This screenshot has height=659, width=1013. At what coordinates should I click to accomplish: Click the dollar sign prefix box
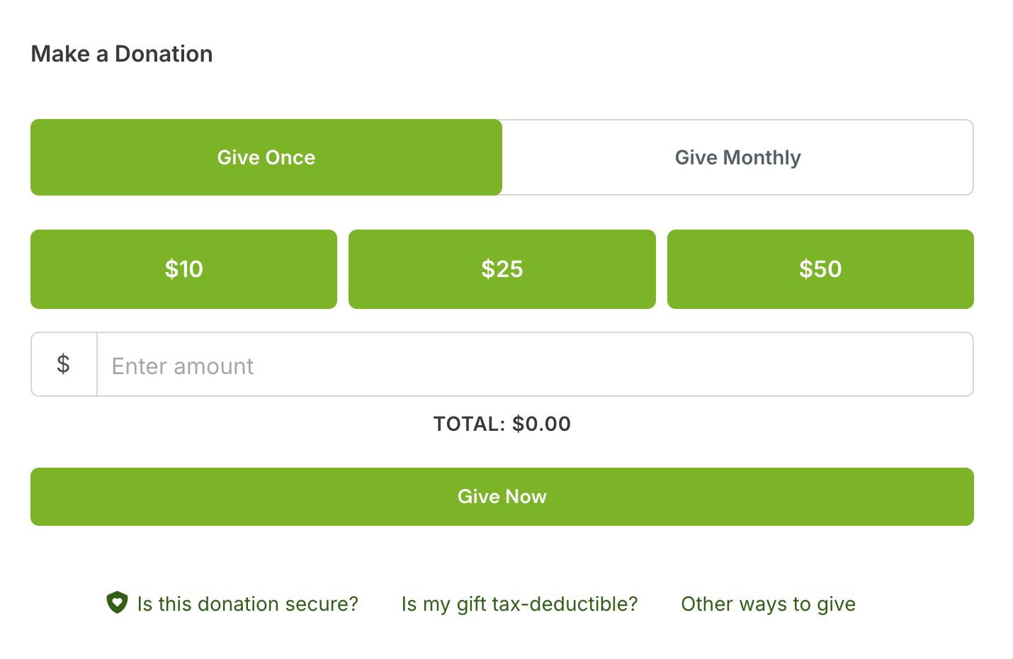[64, 364]
